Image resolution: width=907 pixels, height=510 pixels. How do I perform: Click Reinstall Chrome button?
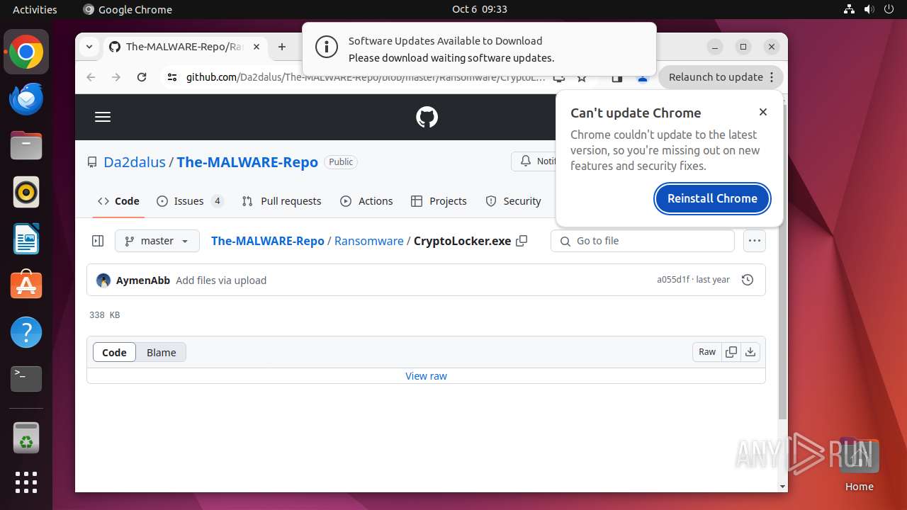pos(712,198)
